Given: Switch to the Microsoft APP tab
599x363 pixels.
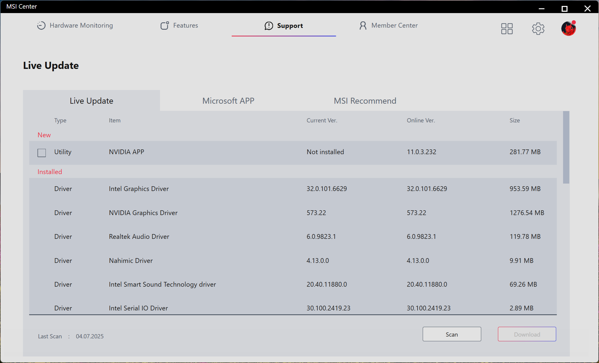Looking at the screenshot, I should [228, 101].
